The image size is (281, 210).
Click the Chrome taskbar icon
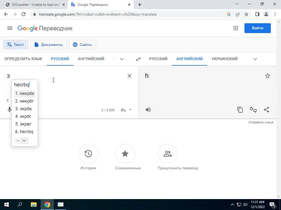pyautogui.click(x=47, y=205)
